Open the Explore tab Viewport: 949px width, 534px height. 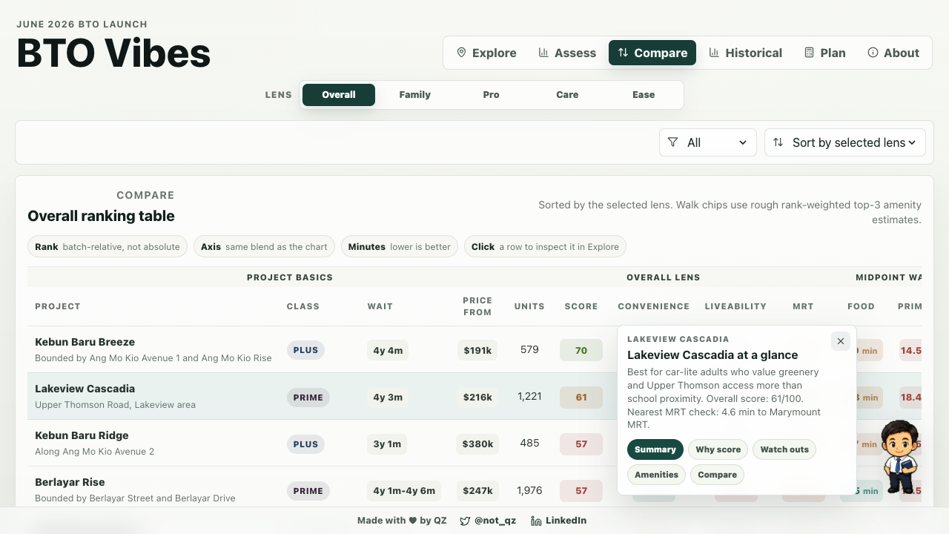[x=486, y=53]
